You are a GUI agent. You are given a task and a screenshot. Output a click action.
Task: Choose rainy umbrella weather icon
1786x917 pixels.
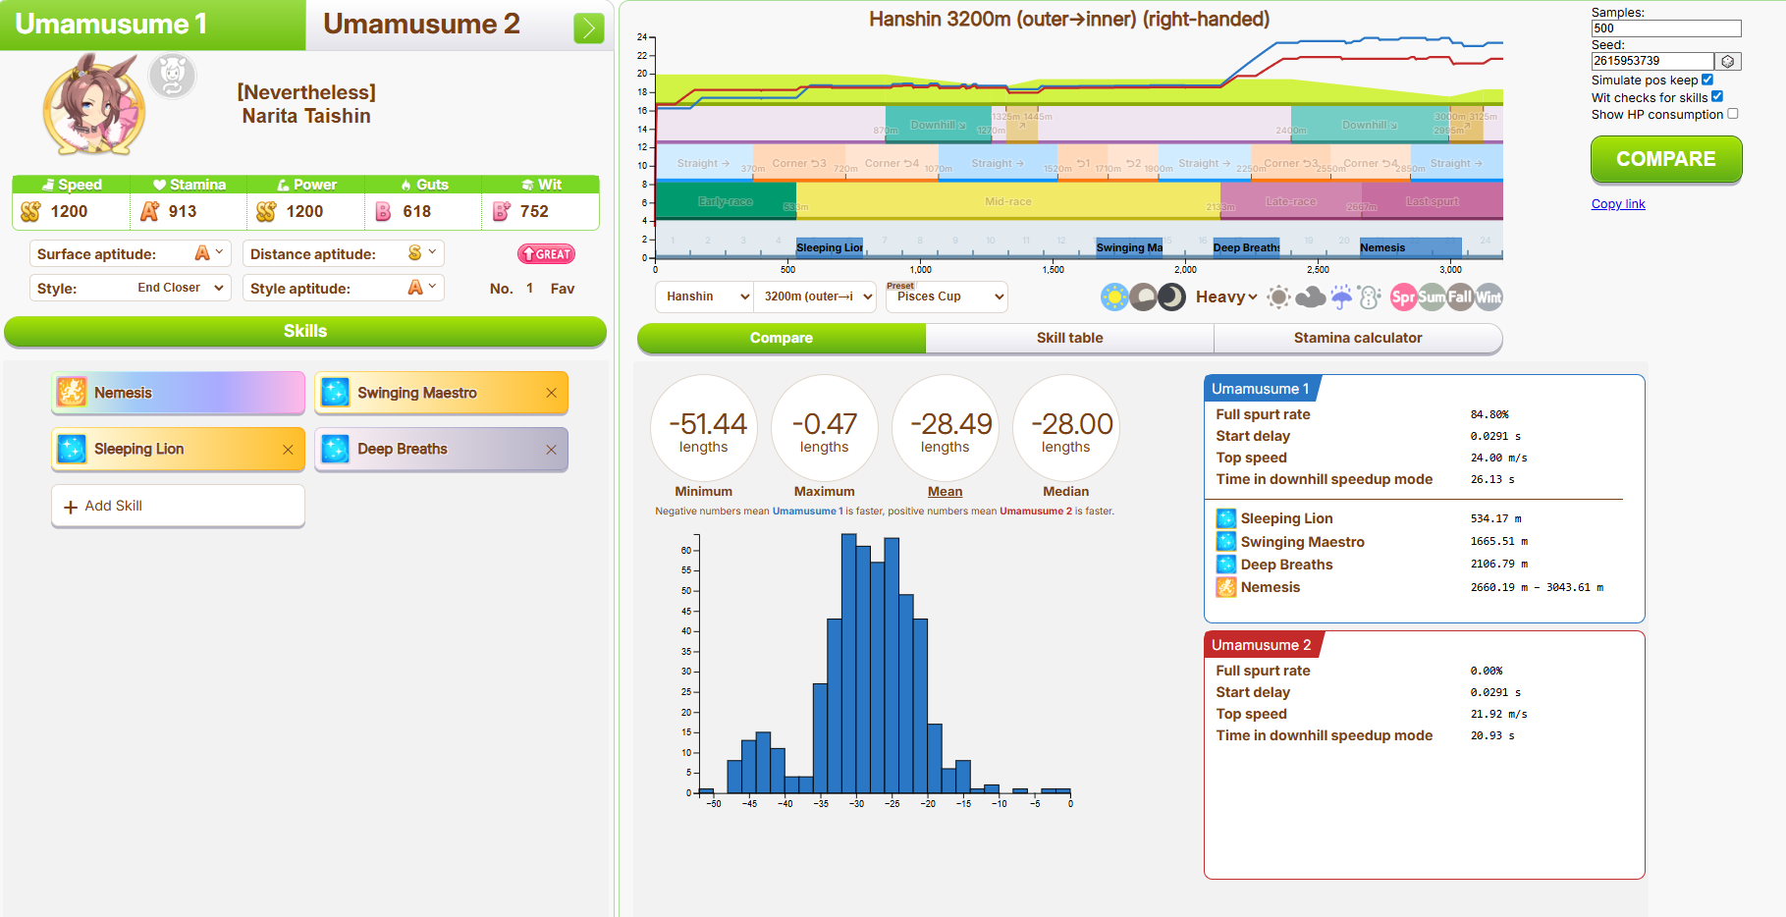pos(1341,297)
